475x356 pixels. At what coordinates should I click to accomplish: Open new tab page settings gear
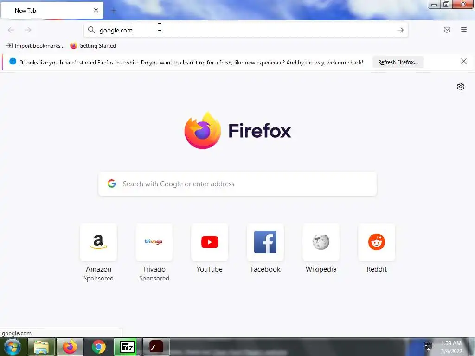(x=461, y=87)
